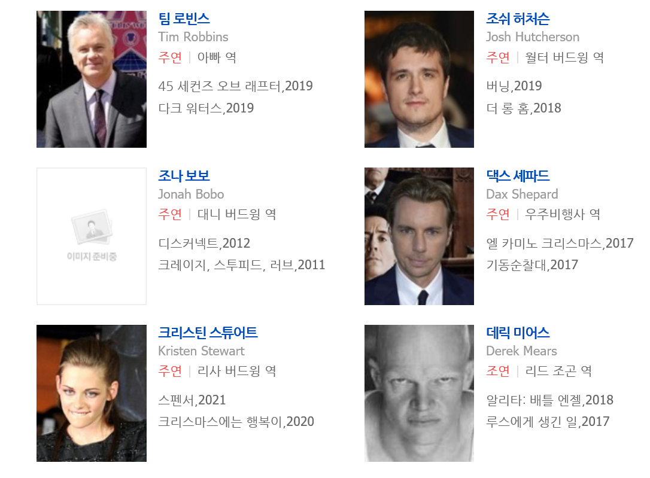Image resolution: width=650 pixels, height=478 pixels.
Task: Open film 45 세컨즈 오브 래프터,2019
Action: tap(235, 86)
